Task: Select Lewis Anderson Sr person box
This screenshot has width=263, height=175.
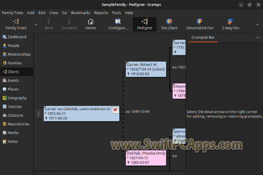Action: (81, 113)
